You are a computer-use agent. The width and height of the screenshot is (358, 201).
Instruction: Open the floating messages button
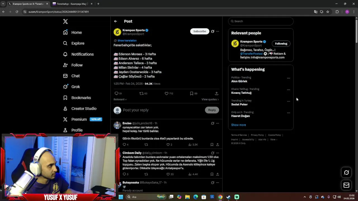pos(347,185)
